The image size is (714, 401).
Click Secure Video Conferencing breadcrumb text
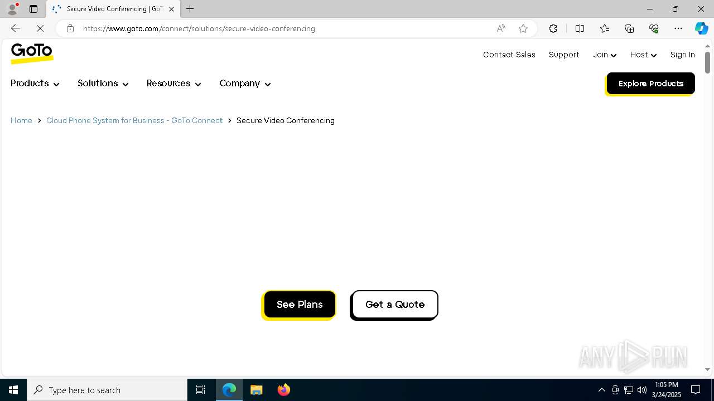coord(286,120)
